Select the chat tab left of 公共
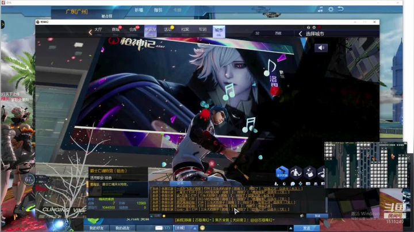 (160, 183)
